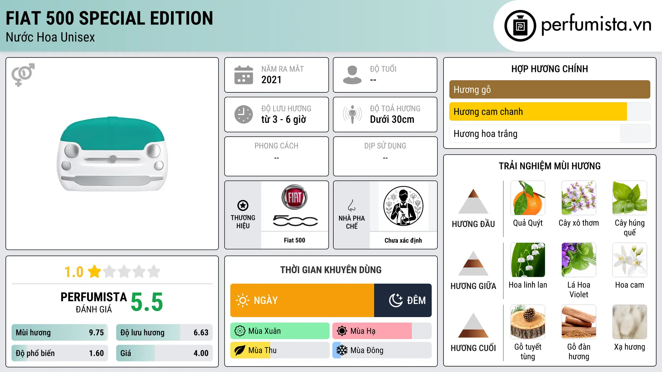This screenshot has height=372, width=662.
Task: Click the longevity value từ 3 - 6 giờ
Action: (284, 119)
